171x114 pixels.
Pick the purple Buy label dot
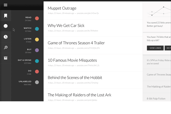[37, 50]
